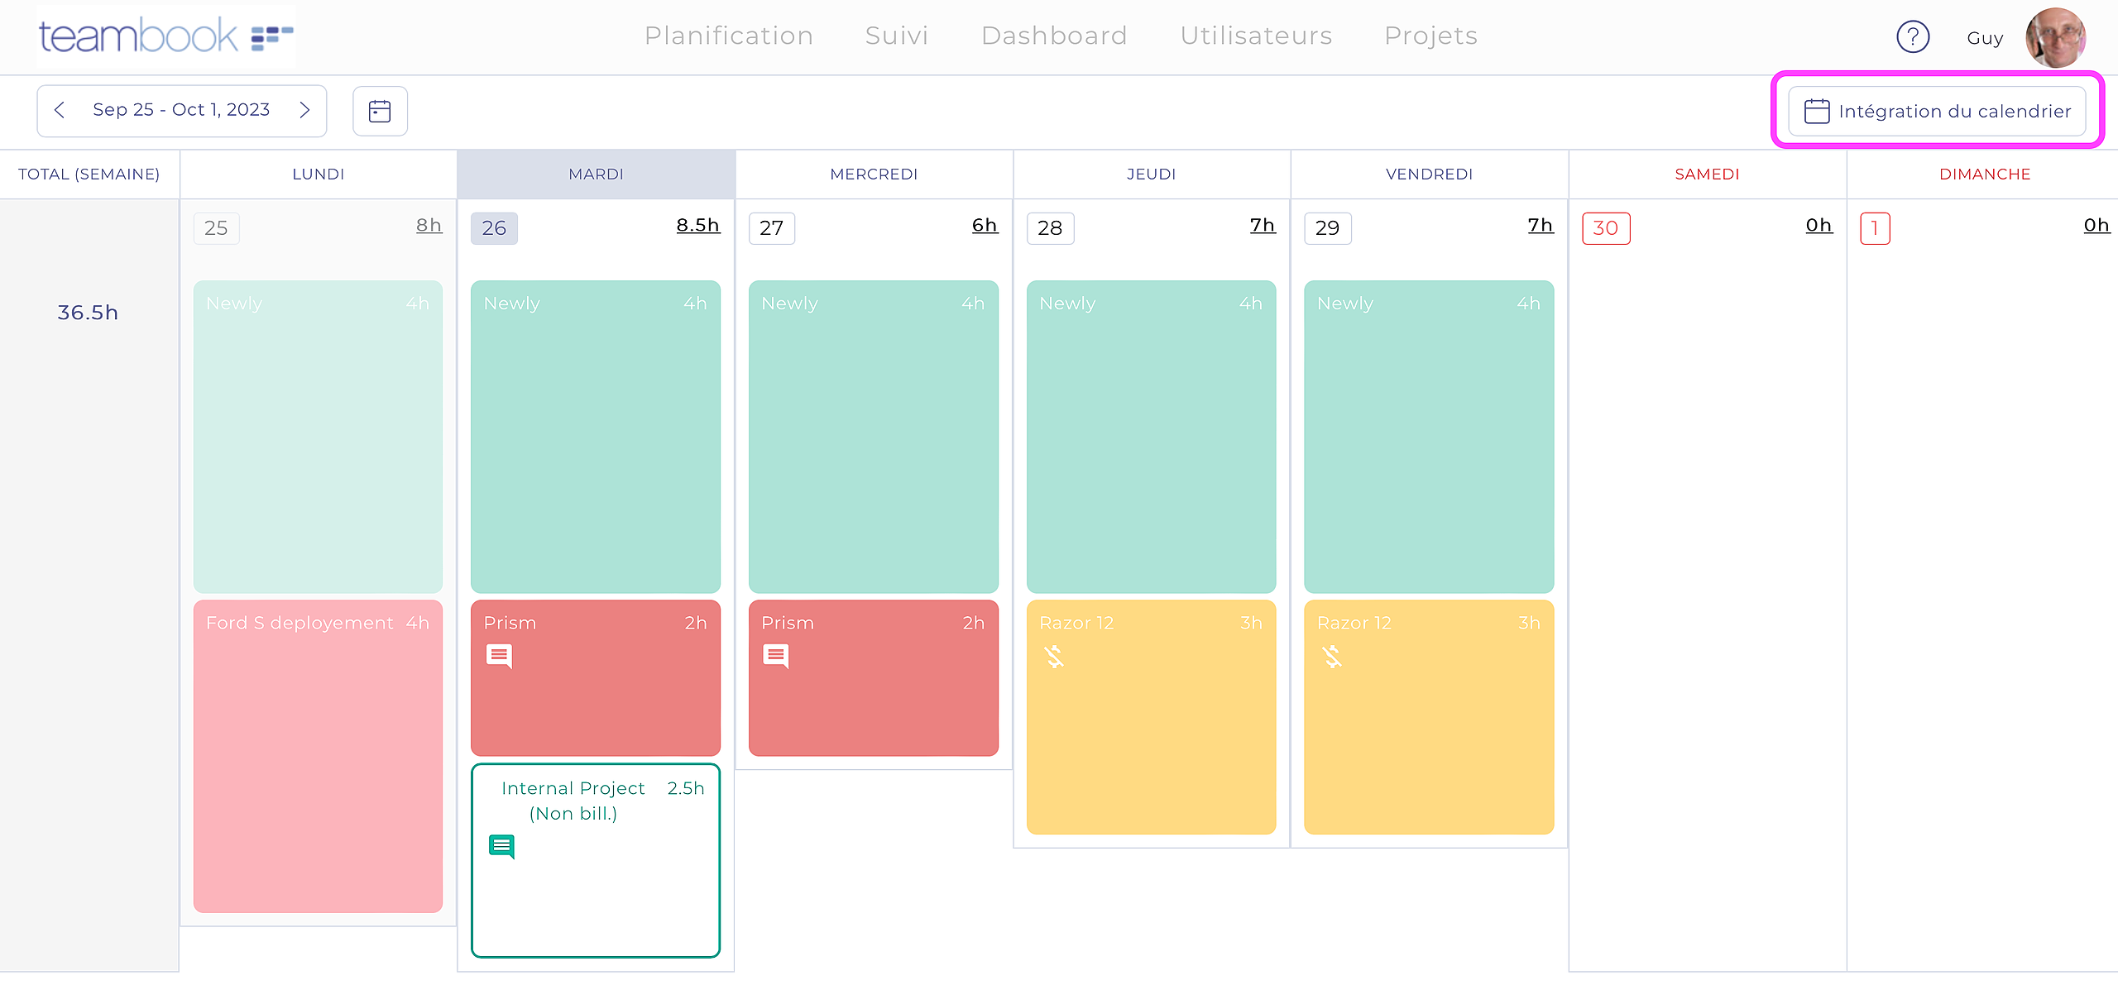Viewport: 2118px width, 985px height.
Task: Click Tuesday's 8.5h total link
Action: [697, 225]
